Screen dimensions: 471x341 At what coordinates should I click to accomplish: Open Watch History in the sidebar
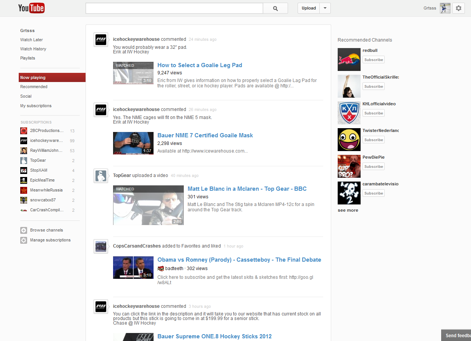pos(33,49)
